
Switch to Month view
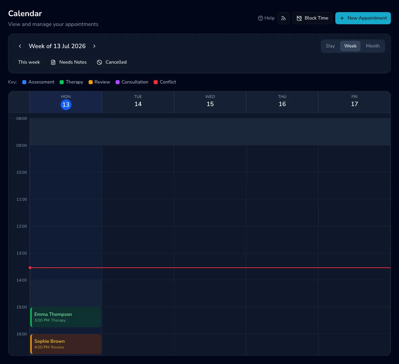372,46
